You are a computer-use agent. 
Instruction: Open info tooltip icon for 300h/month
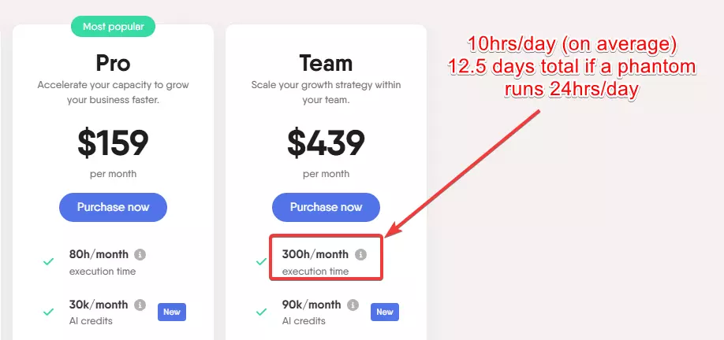pyautogui.click(x=360, y=254)
